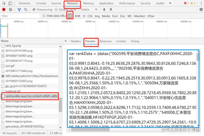
Task: Select jjjz_gs.js request row
Action: (30, 86)
